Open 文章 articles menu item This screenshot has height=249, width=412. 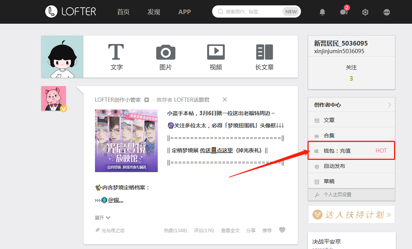click(x=351, y=120)
